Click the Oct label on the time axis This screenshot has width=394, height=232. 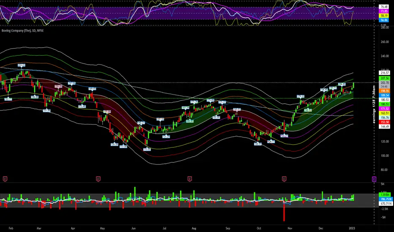259,228
